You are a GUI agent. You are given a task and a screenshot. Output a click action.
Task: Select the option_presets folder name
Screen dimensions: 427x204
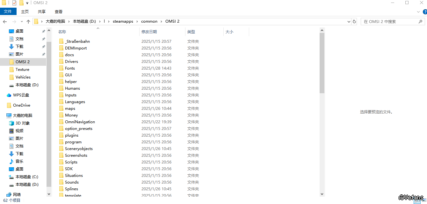pos(79,129)
